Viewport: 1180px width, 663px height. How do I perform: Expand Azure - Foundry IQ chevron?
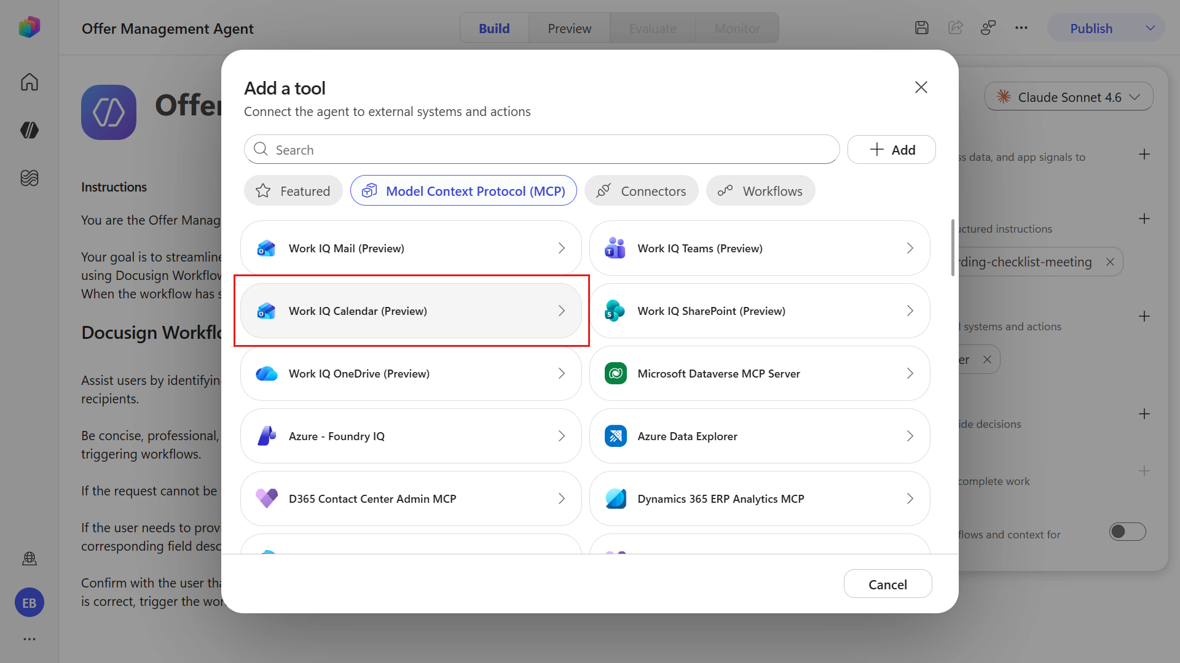click(x=561, y=436)
